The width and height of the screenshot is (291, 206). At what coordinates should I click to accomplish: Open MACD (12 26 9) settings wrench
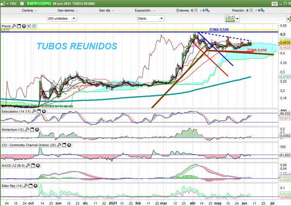(28, 165)
